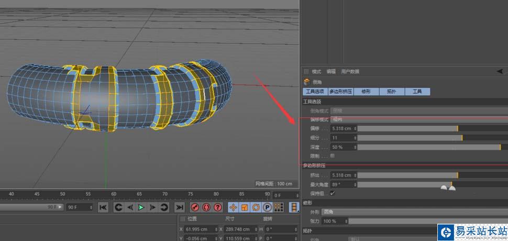Toggle the rotation keyframe icon
Image resolution: width=508 pixels, height=241 pixels.
[x=256, y=207]
